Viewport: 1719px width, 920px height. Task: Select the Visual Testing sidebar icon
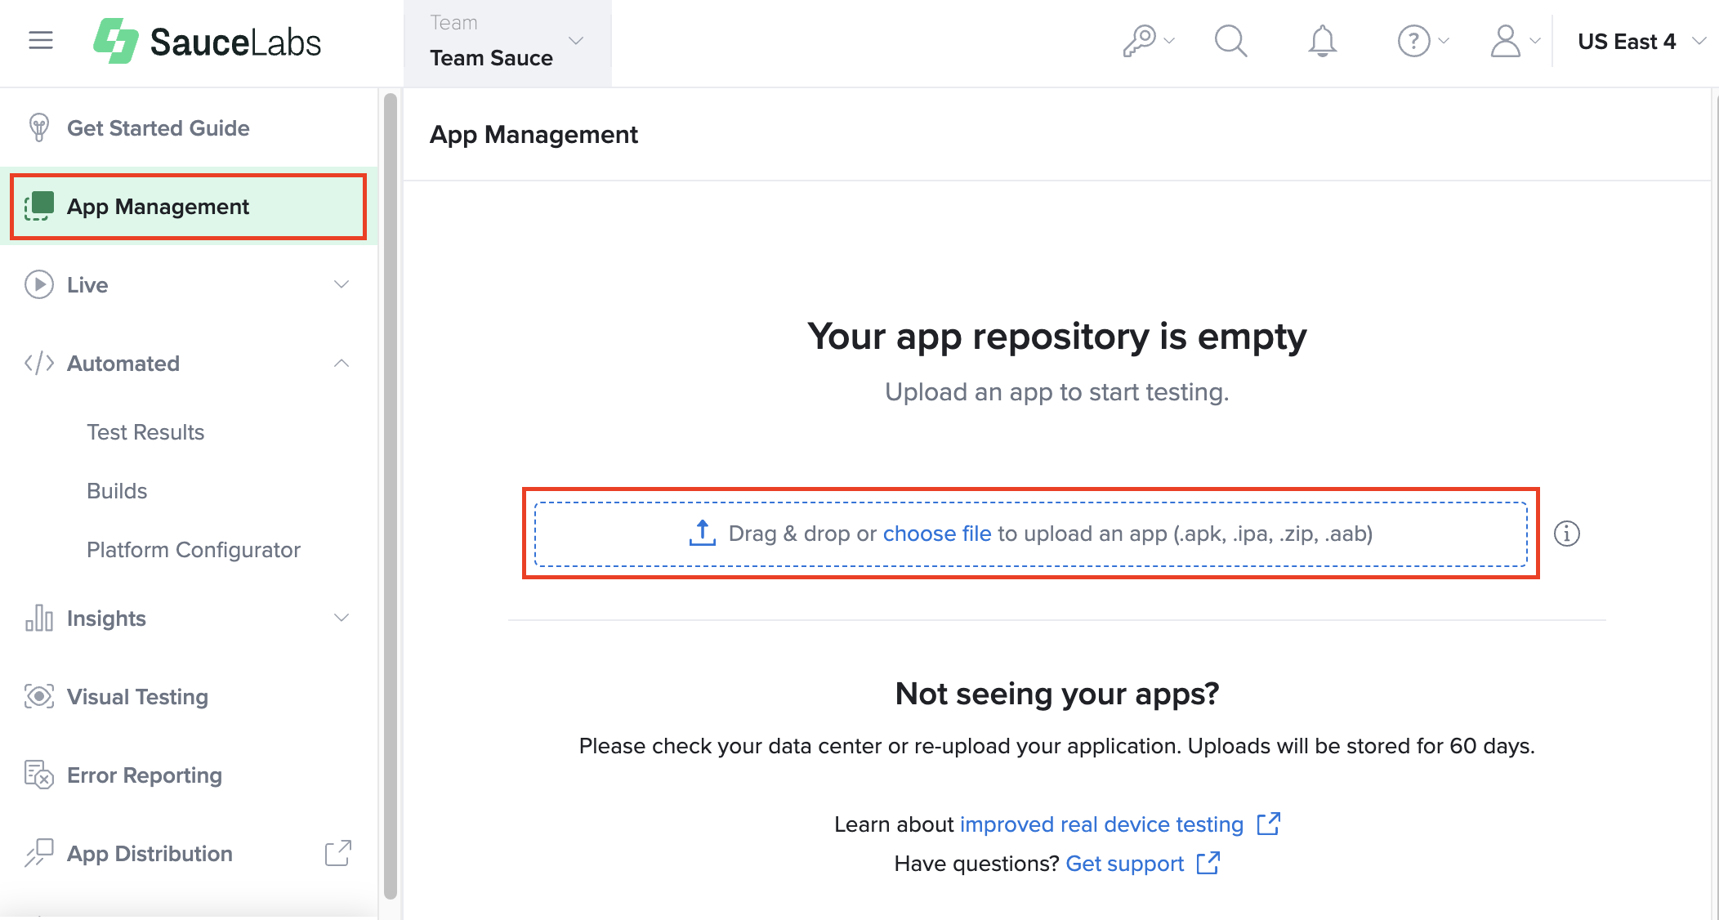click(x=39, y=696)
